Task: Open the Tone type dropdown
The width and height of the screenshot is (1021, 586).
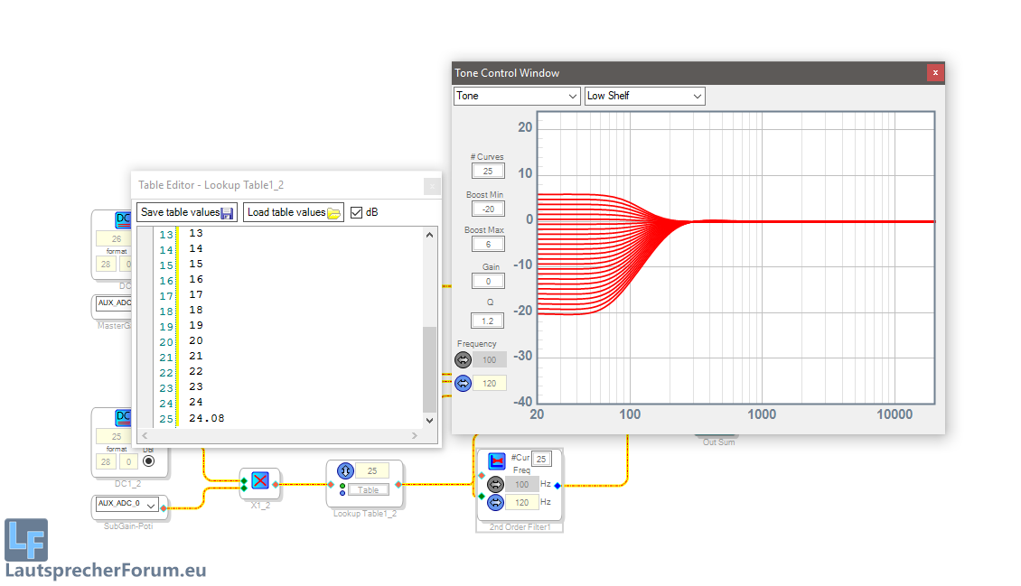Action: (517, 96)
